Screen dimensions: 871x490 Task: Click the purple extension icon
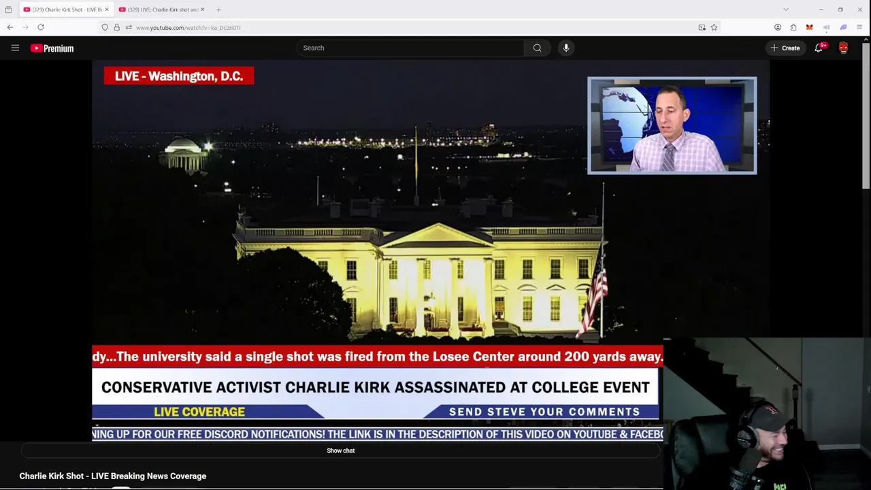tap(843, 27)
